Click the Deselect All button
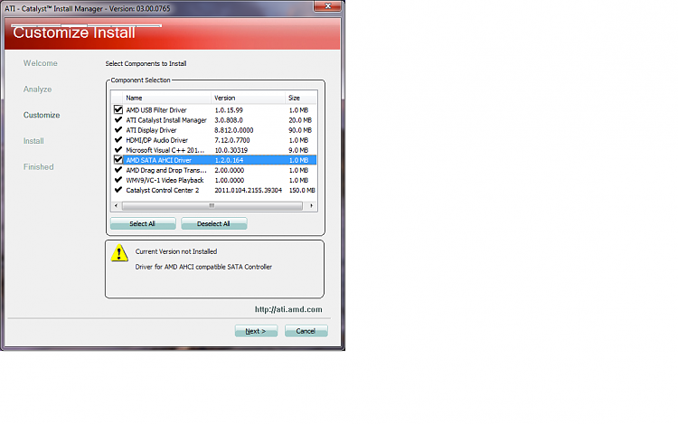 (x=213, y=223)
